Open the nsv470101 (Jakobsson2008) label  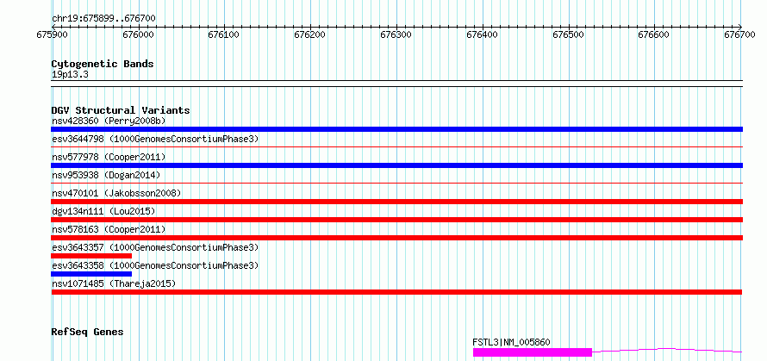click(116, 193)
